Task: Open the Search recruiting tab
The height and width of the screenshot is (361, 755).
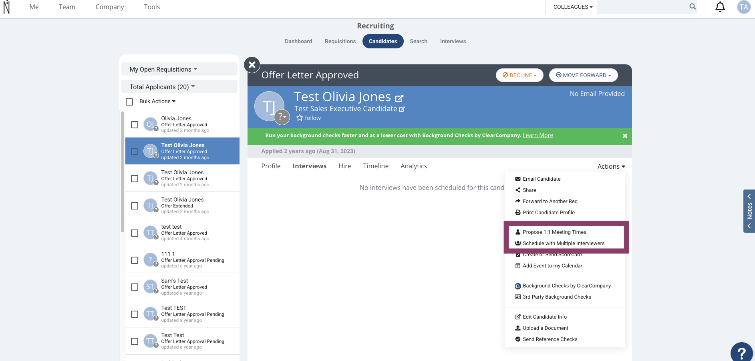Action: 419,41
